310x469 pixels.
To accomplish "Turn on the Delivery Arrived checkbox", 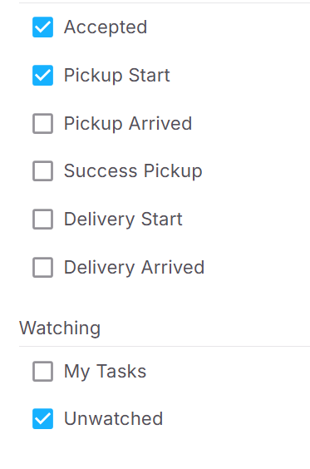I will (42, 268).
